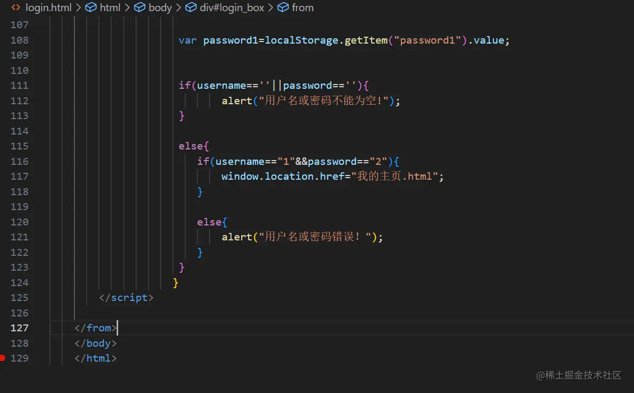Viewport: 634px width, 393px height.
Task: Click the else{ keyword on line 115
Action: click(194, 146)
